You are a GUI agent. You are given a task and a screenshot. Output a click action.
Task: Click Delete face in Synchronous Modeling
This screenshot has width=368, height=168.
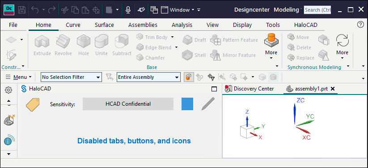[299, 47]
